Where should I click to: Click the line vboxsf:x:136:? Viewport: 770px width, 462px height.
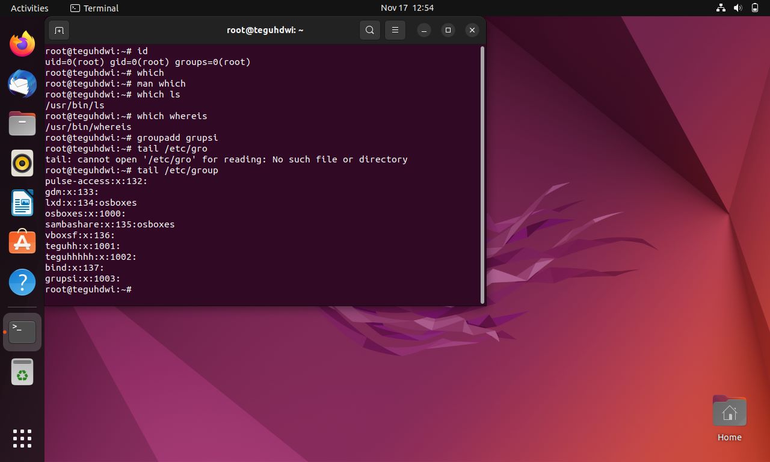point(80,235)
